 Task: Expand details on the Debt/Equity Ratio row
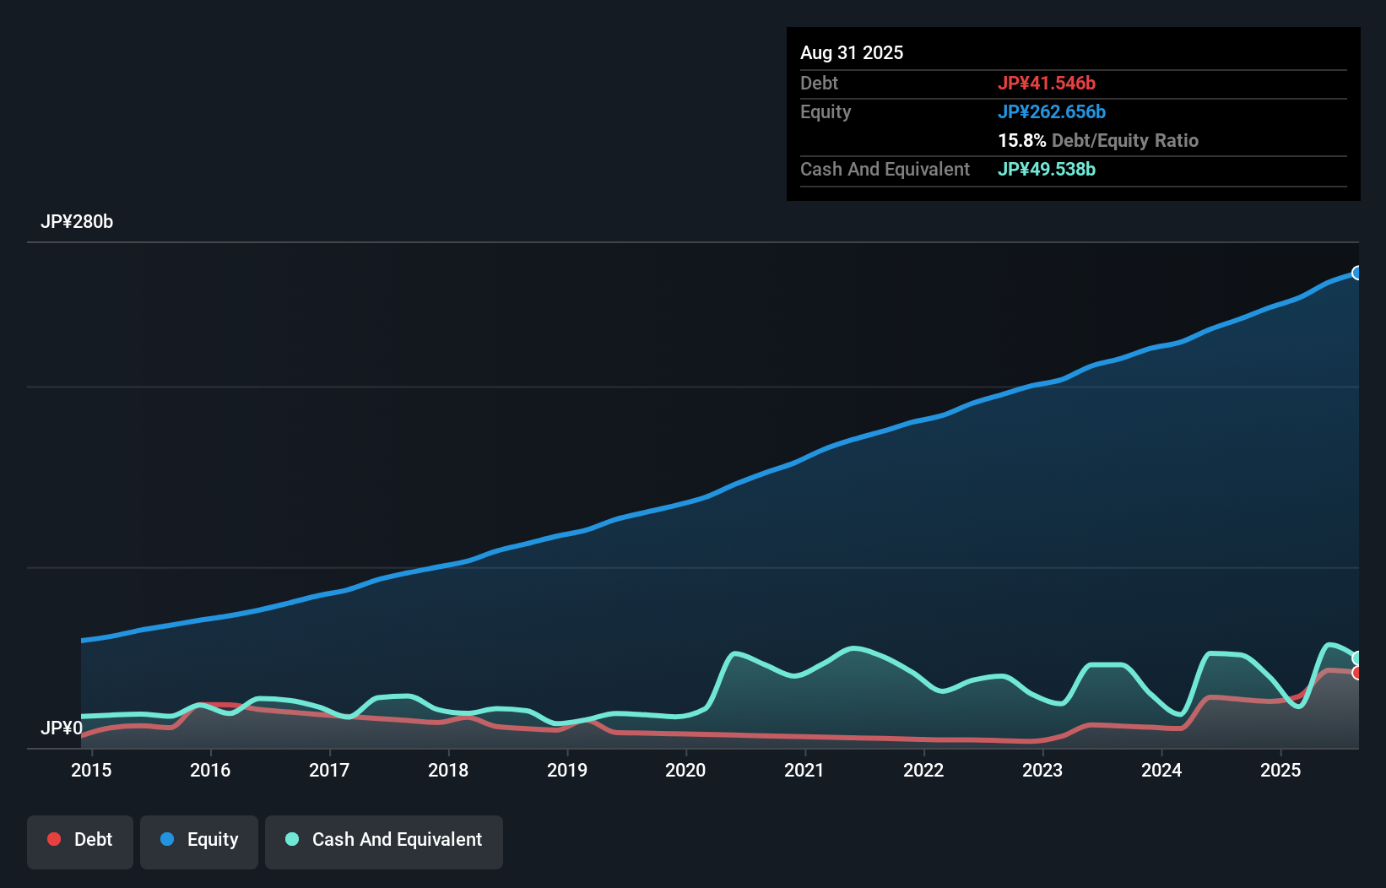pos(1098,141)
